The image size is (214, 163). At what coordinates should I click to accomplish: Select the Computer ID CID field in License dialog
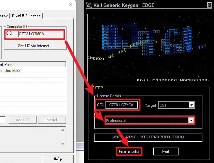point(40,34)
